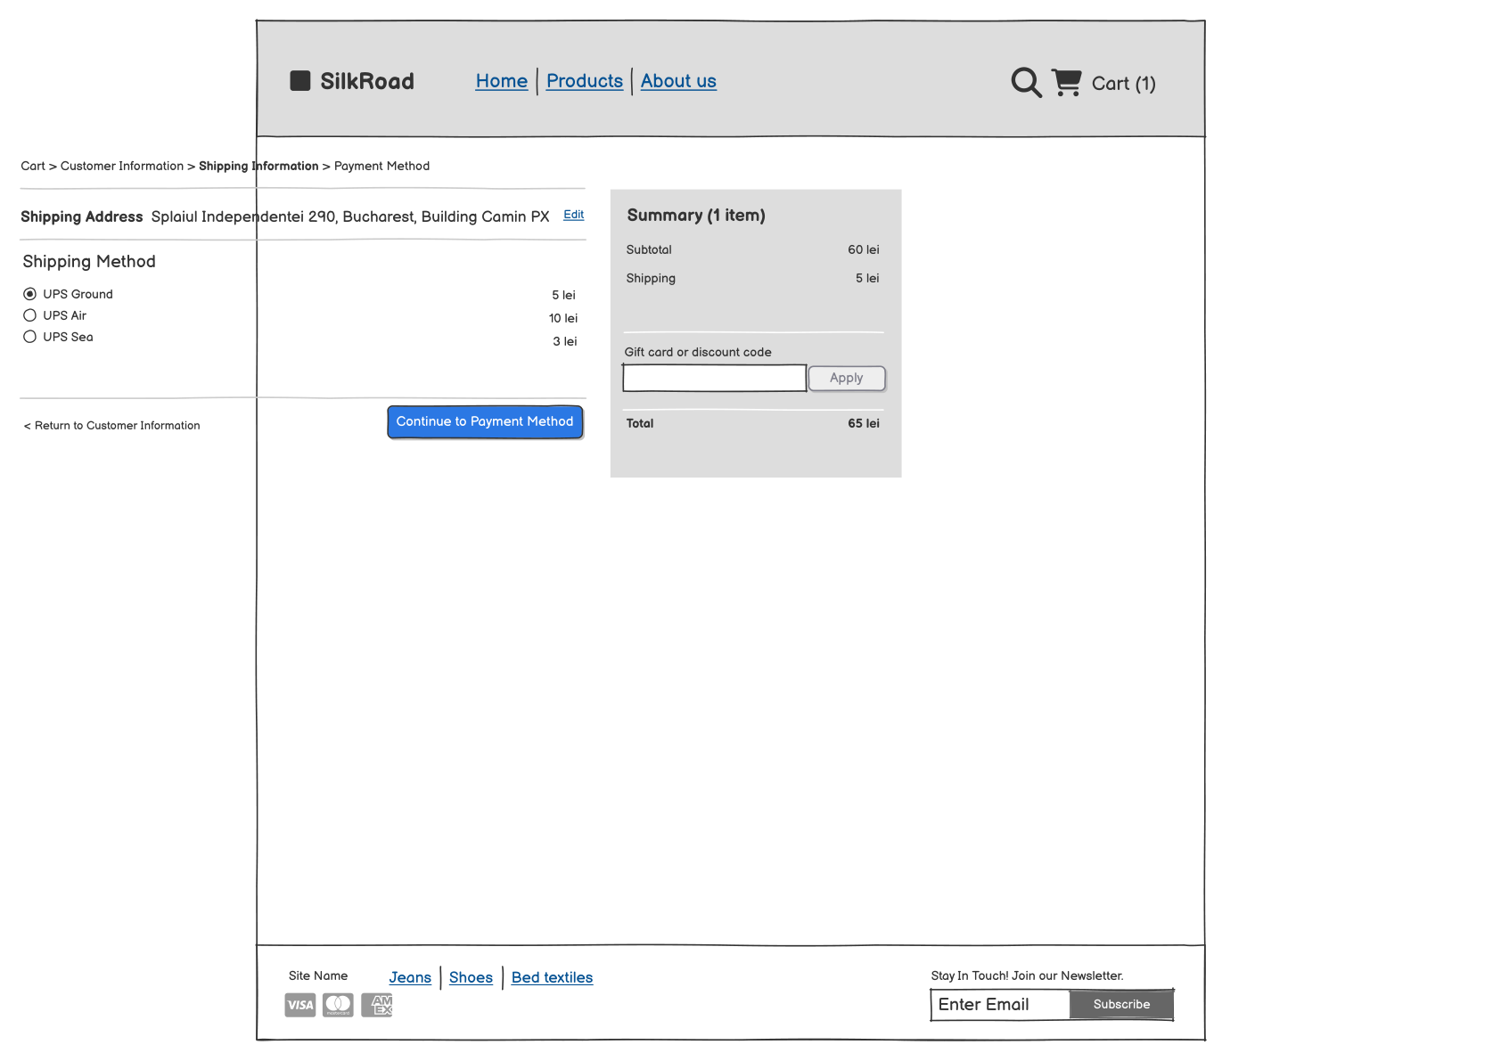1501x1061 pixels.
Task: Open the Products navigation link
Action: click(x=584, y=81)
